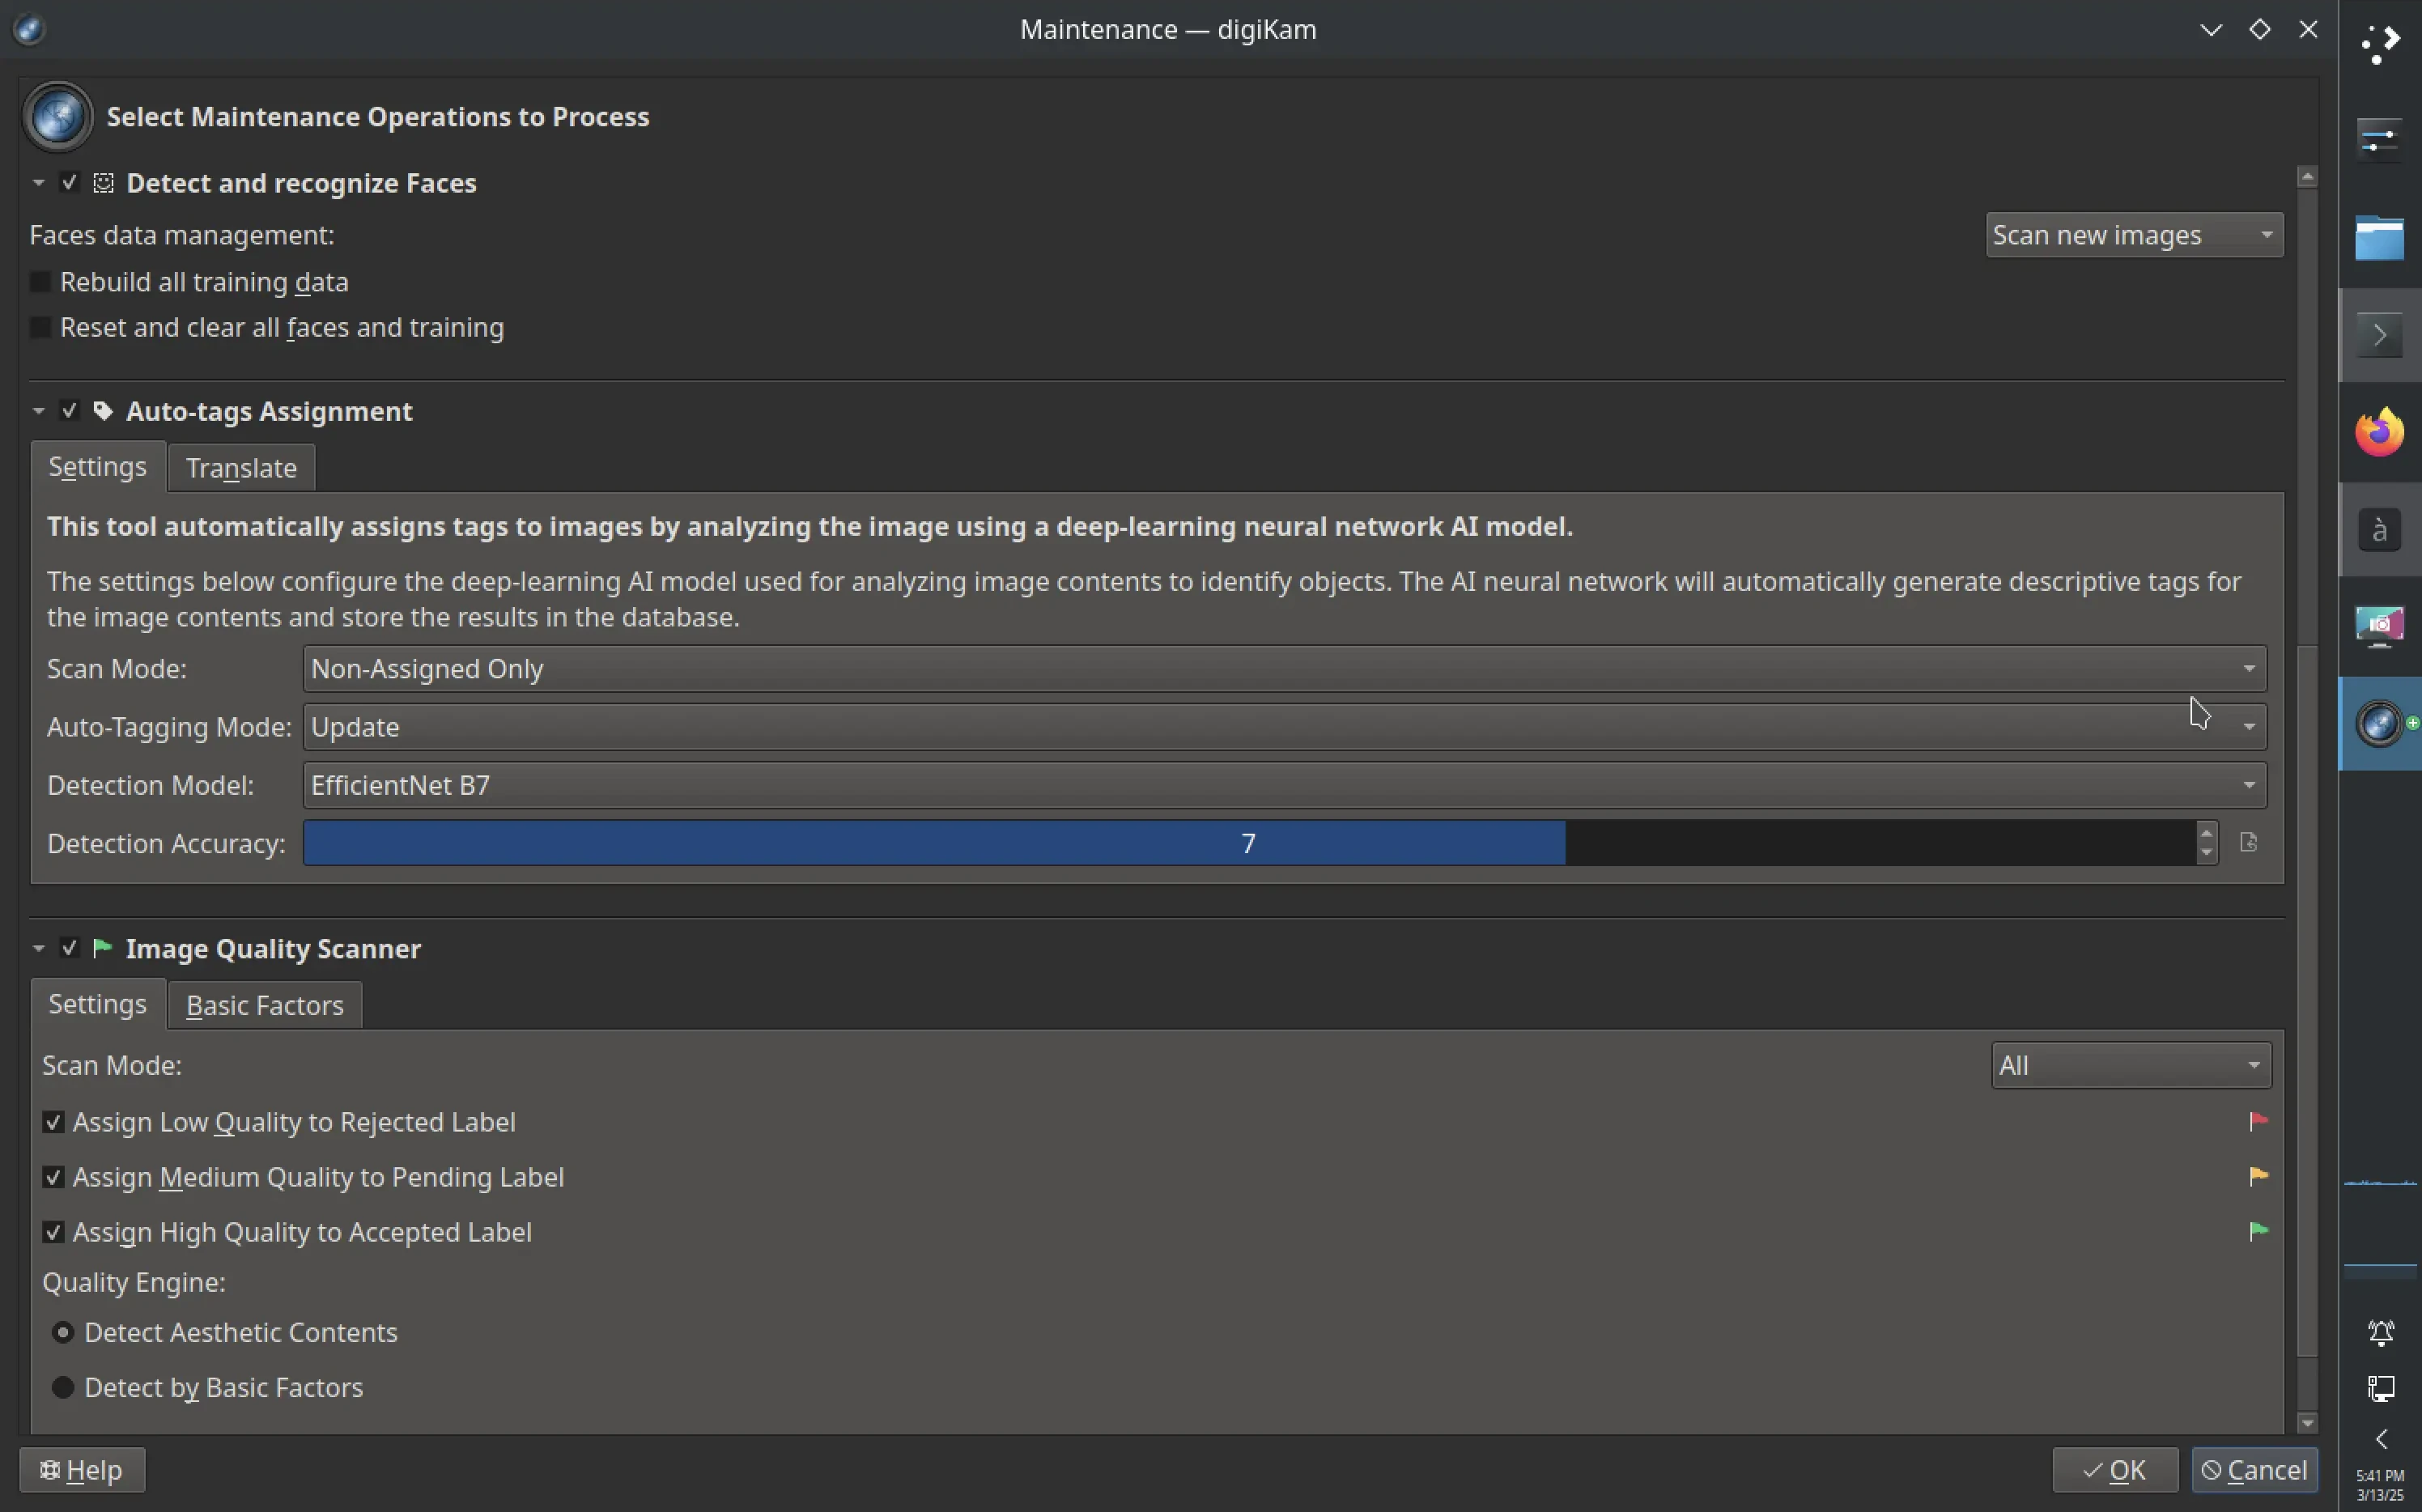The width and height of the screenshot is (2422, 1512).
Task: Collapse the Detect and recognize Faces section
Action: 38,182
